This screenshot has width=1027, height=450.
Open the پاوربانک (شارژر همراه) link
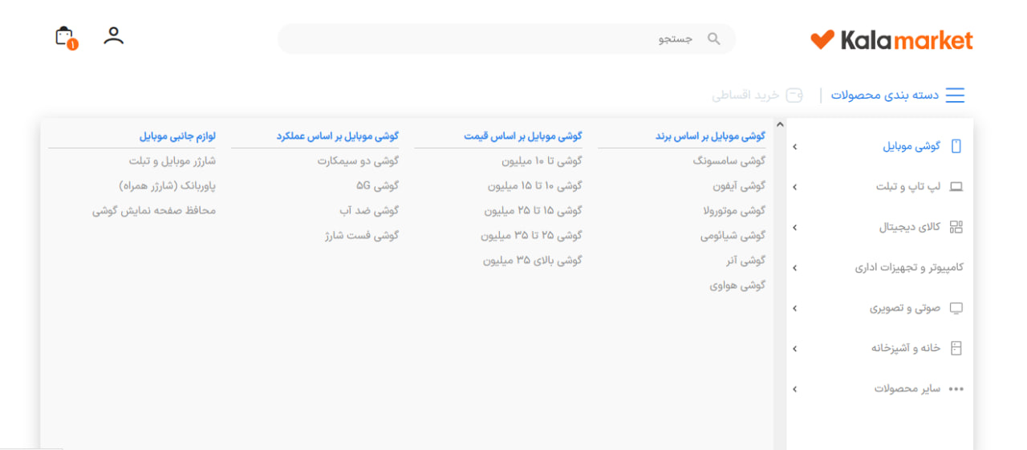click(x=167, y=185)
